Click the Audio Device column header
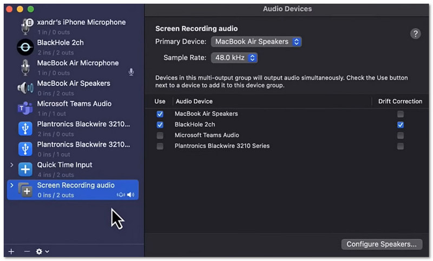433x261 pixels. click(194, 102)
